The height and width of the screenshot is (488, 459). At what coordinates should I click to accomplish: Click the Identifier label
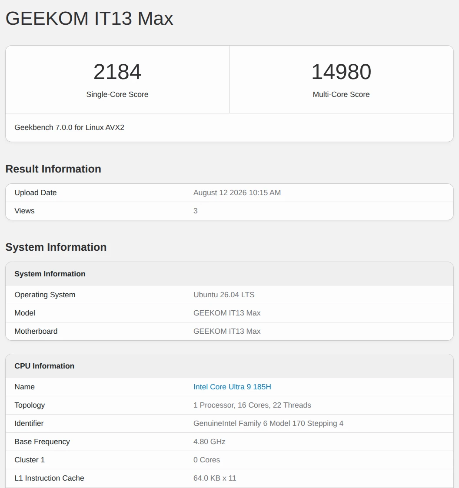point(29,423)
